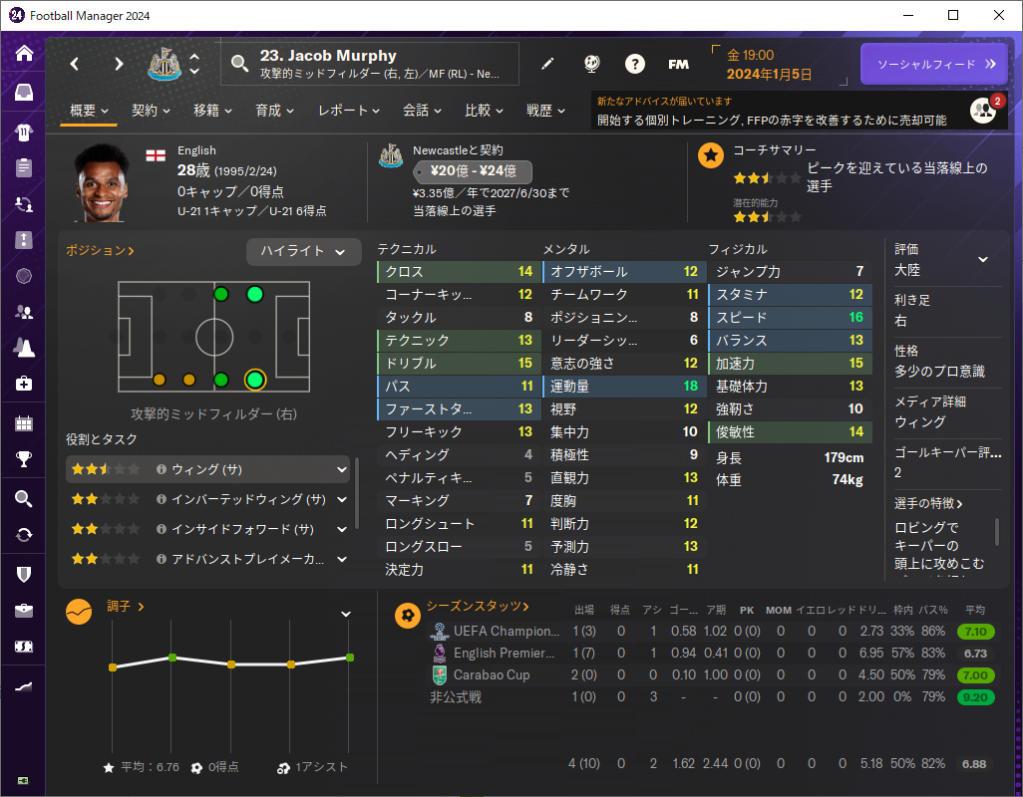The height and width of the screenshot is (797, 1023).
Task: Click the Newcastle club crest at top
Action: click(x=165, y=64)
